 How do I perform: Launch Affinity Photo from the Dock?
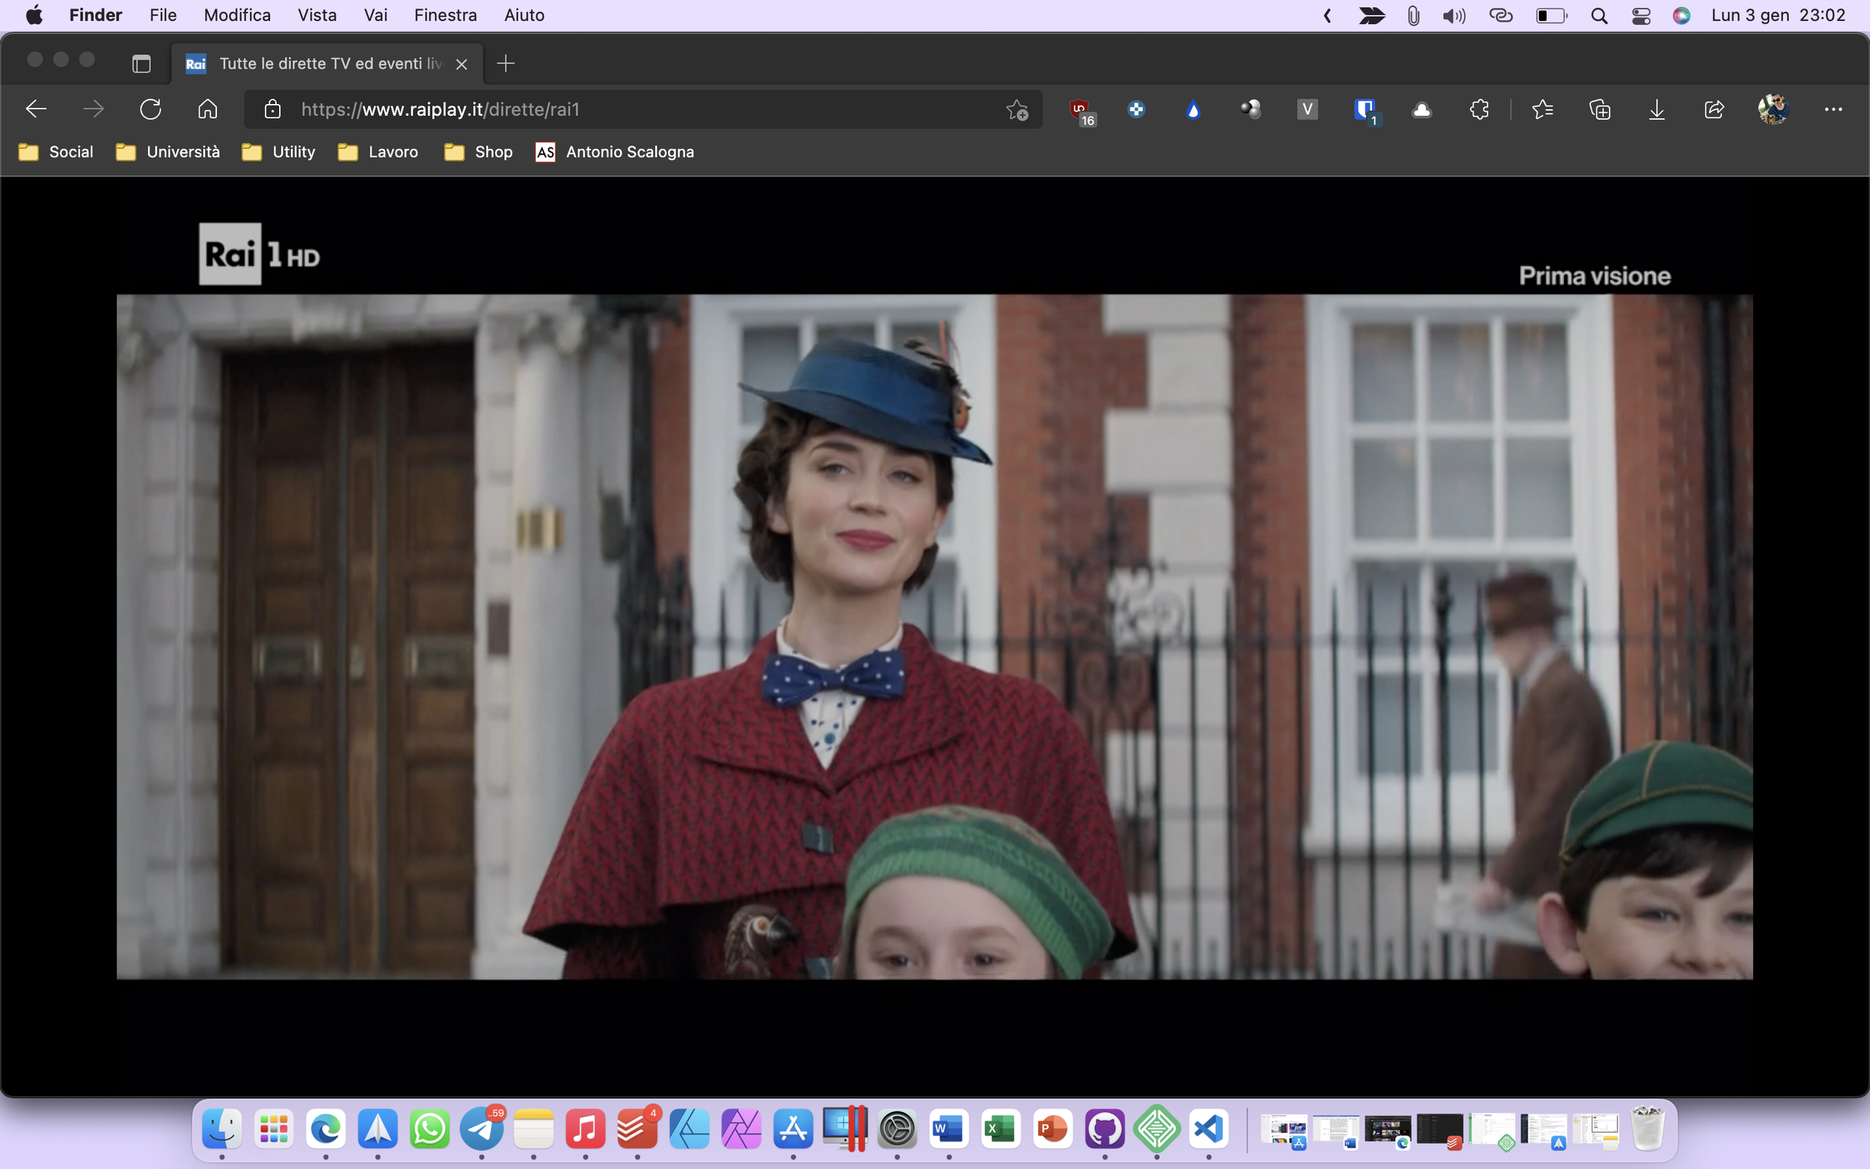tap(741, 1128)
